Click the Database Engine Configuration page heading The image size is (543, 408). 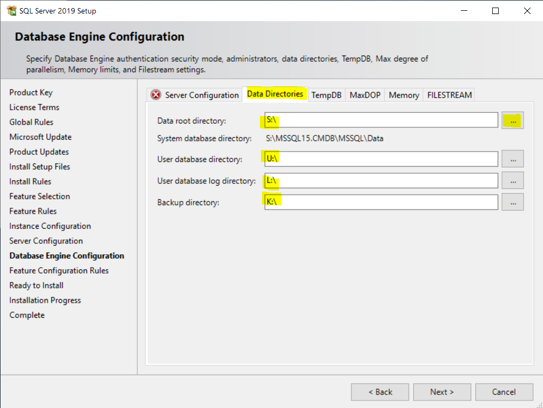click(100, 37)
